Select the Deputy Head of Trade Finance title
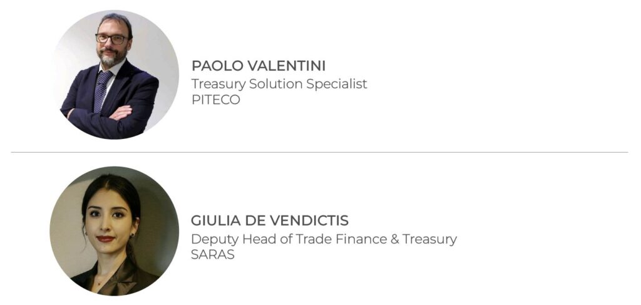 pos(324,239)
